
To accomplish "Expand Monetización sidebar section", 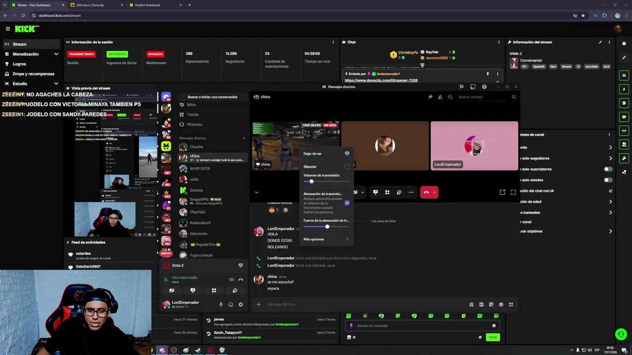I will coord(56,54).
